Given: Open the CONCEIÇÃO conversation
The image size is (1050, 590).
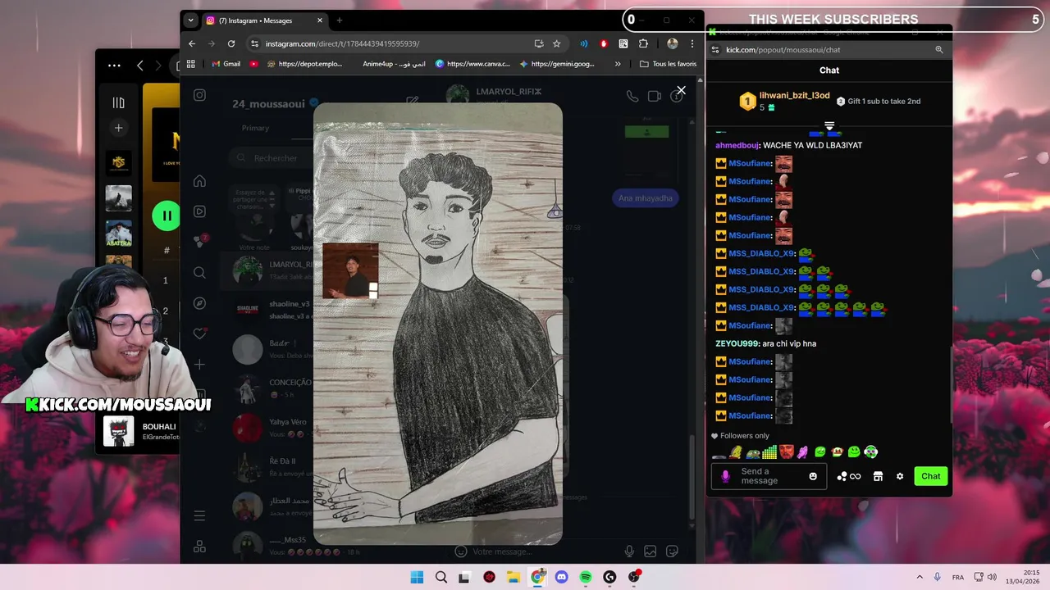Looking at the screenshot, I should coord(267,388).
